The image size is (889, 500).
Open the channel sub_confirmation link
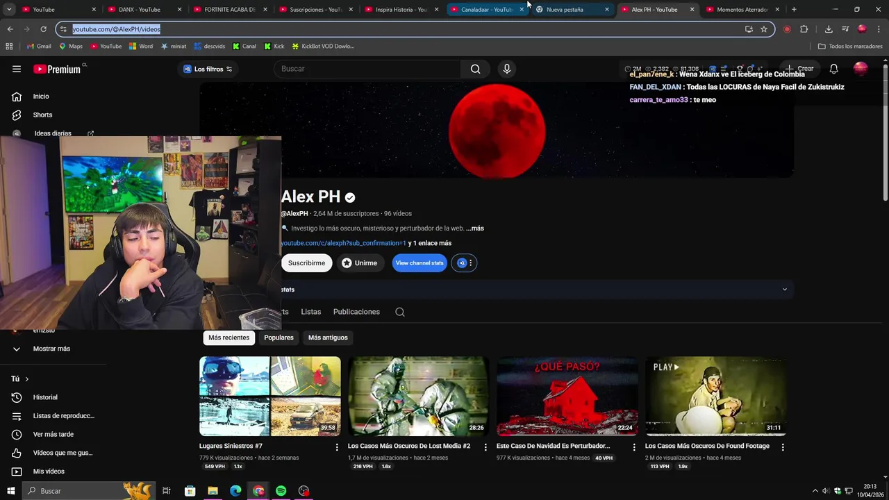[x=343, y=243]
